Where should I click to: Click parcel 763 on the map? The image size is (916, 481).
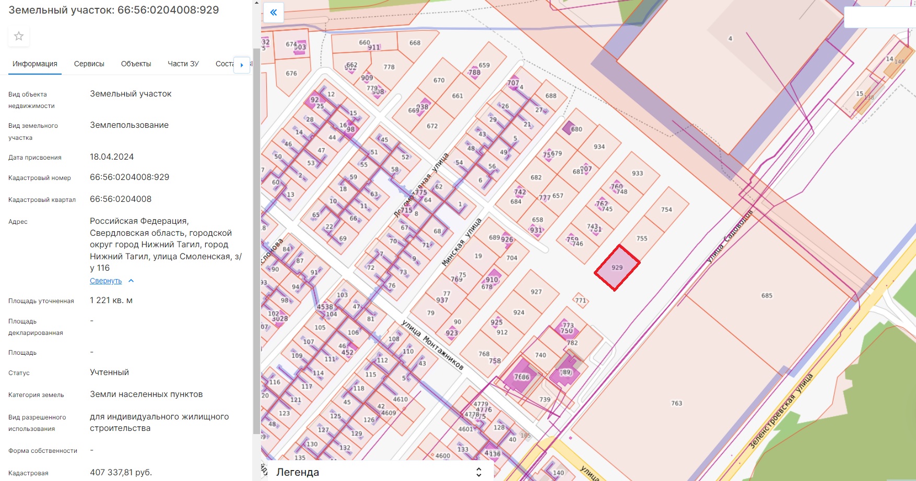(x=676, y=403)
